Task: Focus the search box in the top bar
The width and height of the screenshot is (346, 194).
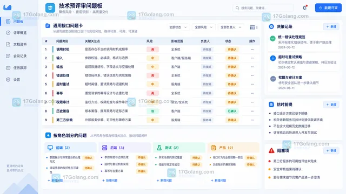Action: (263, 8)
